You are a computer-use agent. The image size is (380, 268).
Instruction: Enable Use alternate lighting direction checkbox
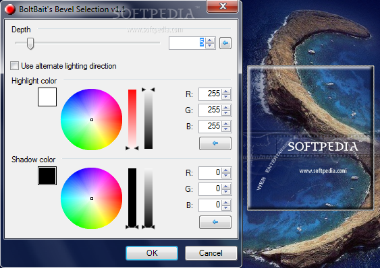15,66
